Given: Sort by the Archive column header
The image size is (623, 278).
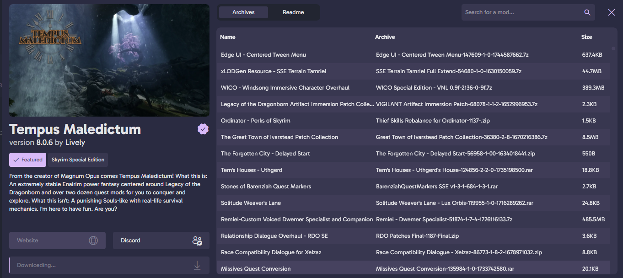Looking at the screenshot, I should (x=385, y=37).
